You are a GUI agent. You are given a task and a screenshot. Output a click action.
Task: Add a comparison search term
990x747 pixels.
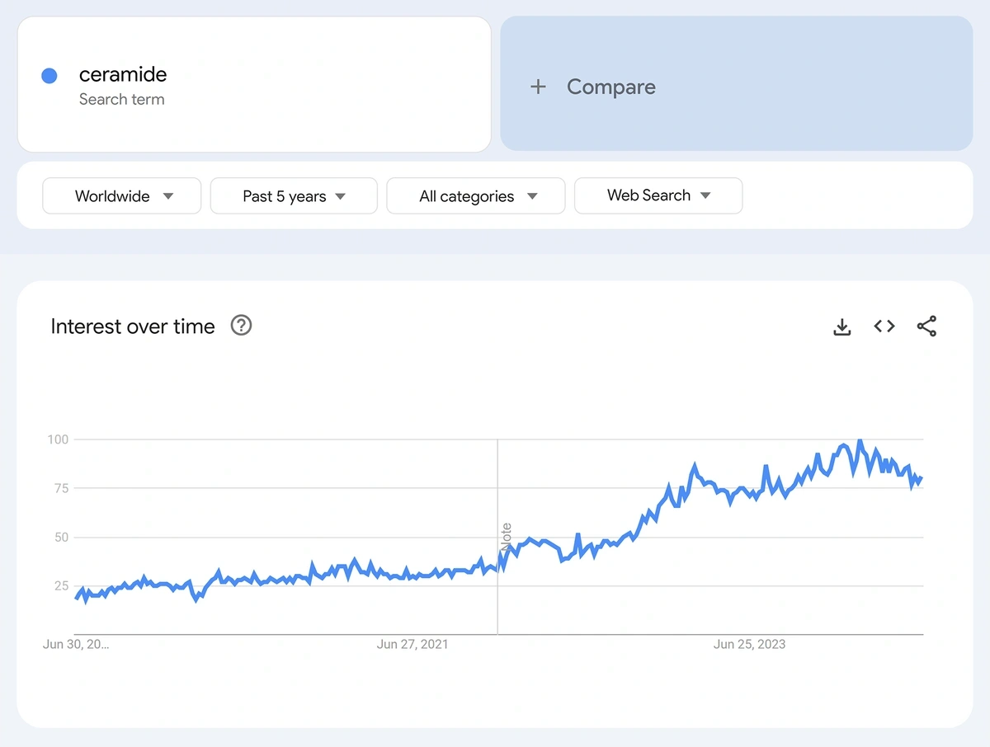pos(610,86)
